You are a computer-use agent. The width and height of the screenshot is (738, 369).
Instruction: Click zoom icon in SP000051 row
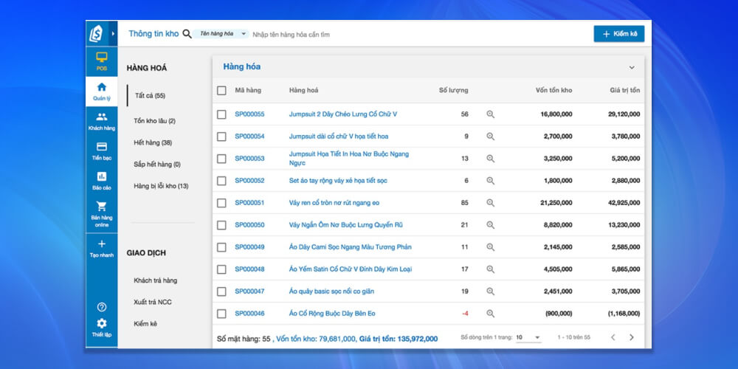click(x=491, y=203)
